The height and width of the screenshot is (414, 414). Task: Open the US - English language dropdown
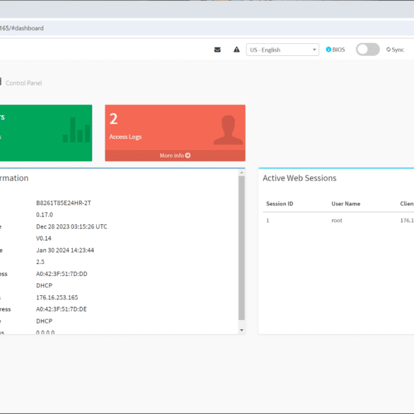282,50
